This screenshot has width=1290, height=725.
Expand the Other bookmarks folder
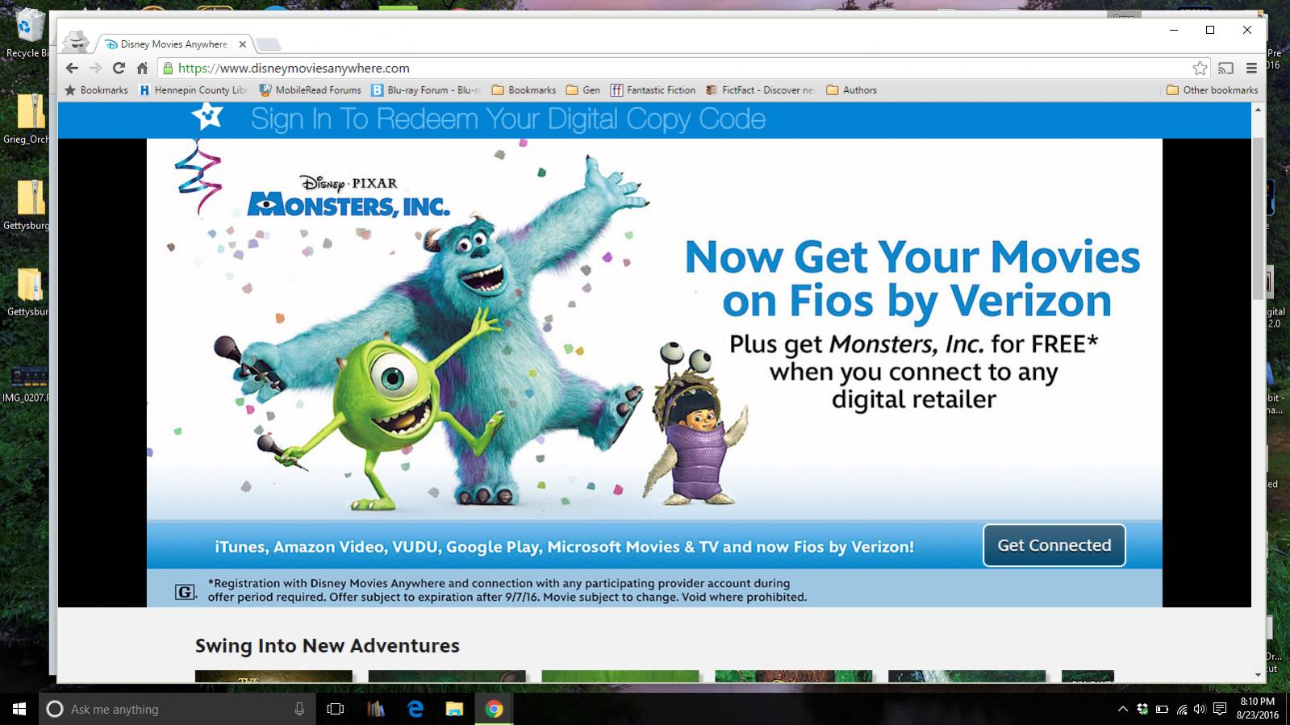coord(1212,90)
